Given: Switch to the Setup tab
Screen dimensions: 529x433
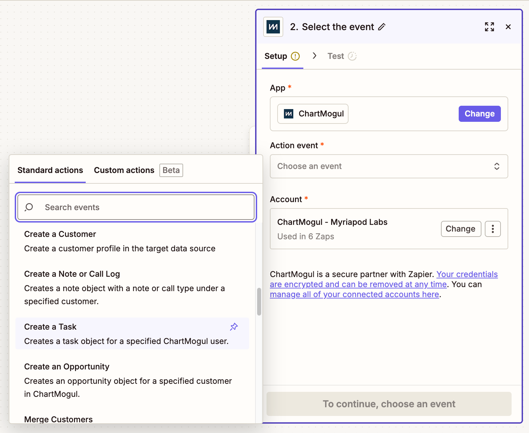Looking at the screenshot, I should [282, 56].
